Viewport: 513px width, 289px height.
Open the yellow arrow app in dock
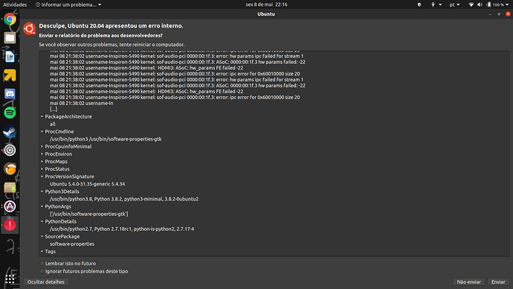click(10, 75)
